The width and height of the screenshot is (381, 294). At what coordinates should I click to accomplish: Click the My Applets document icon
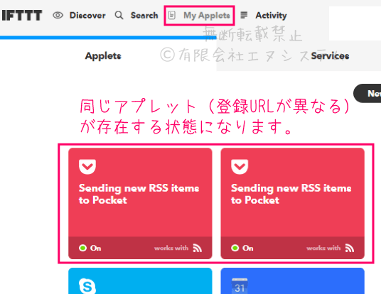click(172, 16)
